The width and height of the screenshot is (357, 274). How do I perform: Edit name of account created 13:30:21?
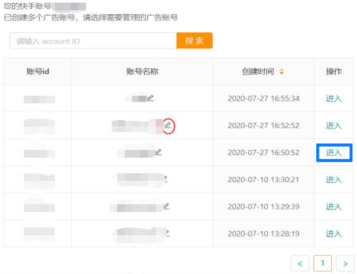pyautogui.click(x=166, y=179)
